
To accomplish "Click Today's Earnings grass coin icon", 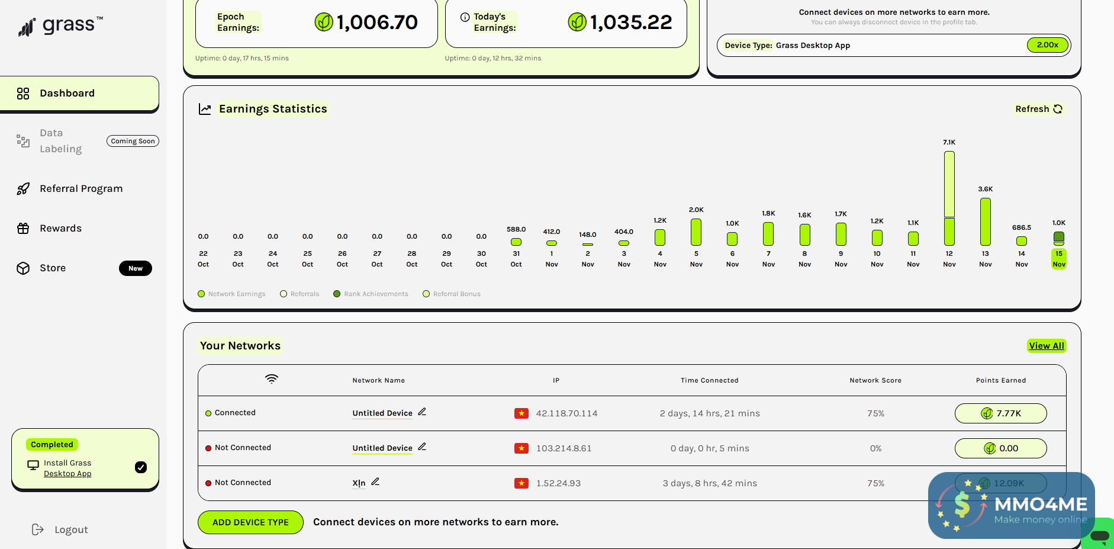I will 577,22.
